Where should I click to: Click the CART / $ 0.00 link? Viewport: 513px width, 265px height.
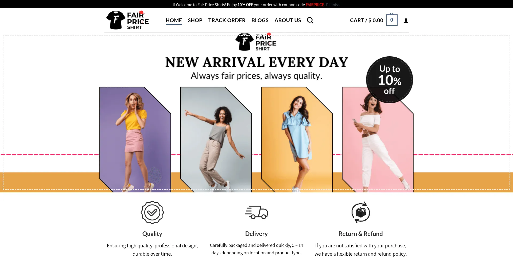367,20
